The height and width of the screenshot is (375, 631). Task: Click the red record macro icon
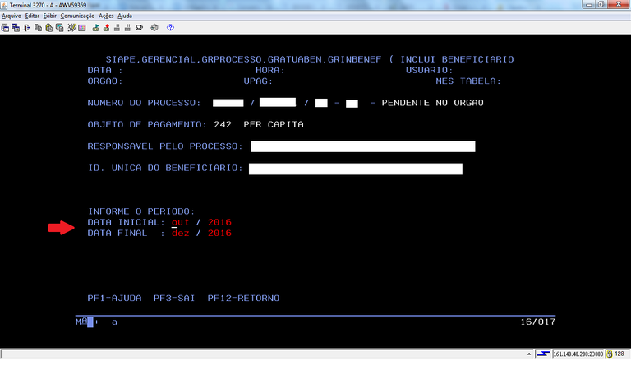pyautogui.click(x=106, y=28)
